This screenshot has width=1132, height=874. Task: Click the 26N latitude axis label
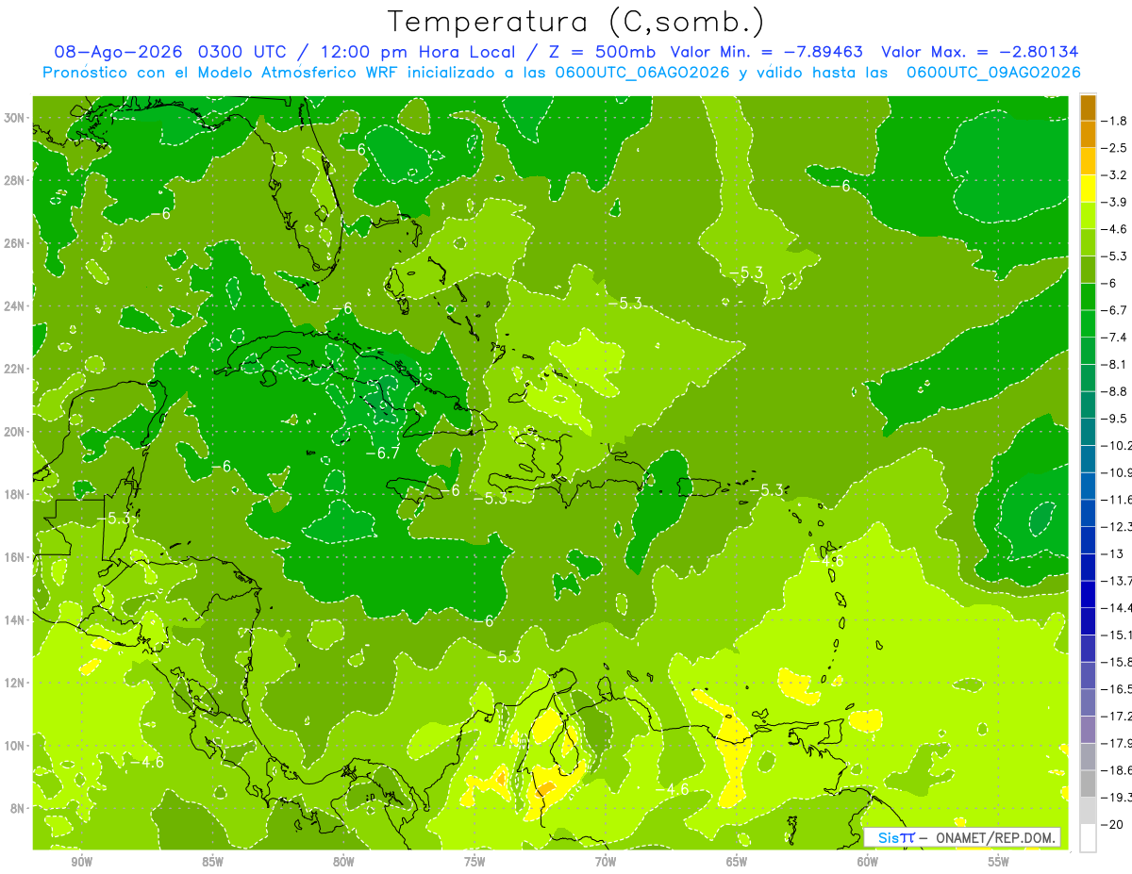[x=14, y=243]
